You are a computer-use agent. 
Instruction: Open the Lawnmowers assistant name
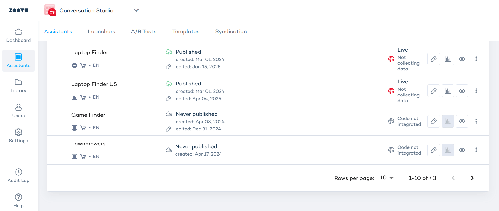[88, 144]
